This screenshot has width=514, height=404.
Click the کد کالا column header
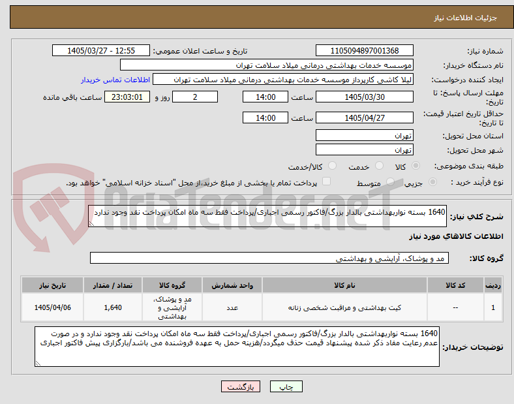(x=455, y=285)
